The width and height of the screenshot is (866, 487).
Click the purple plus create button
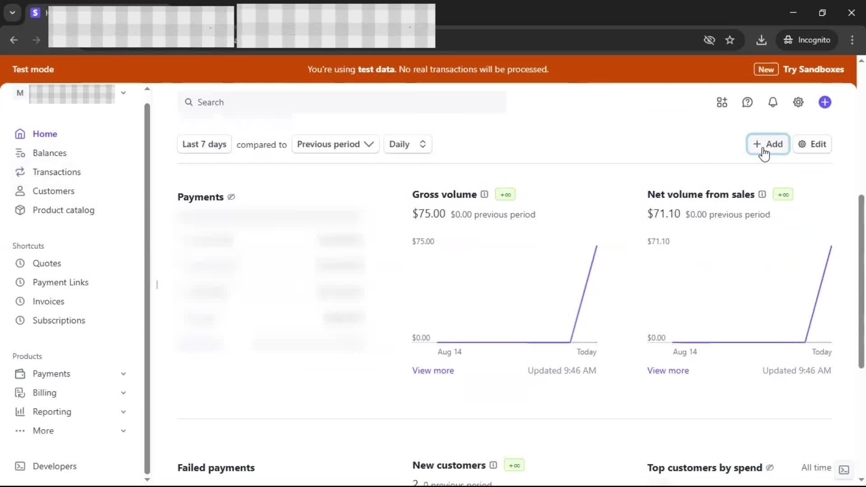pos(825,102)
